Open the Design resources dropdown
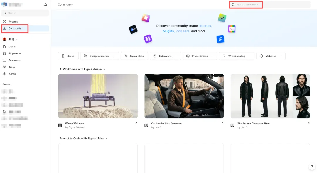The image size is (317, 173). [100, 56]
